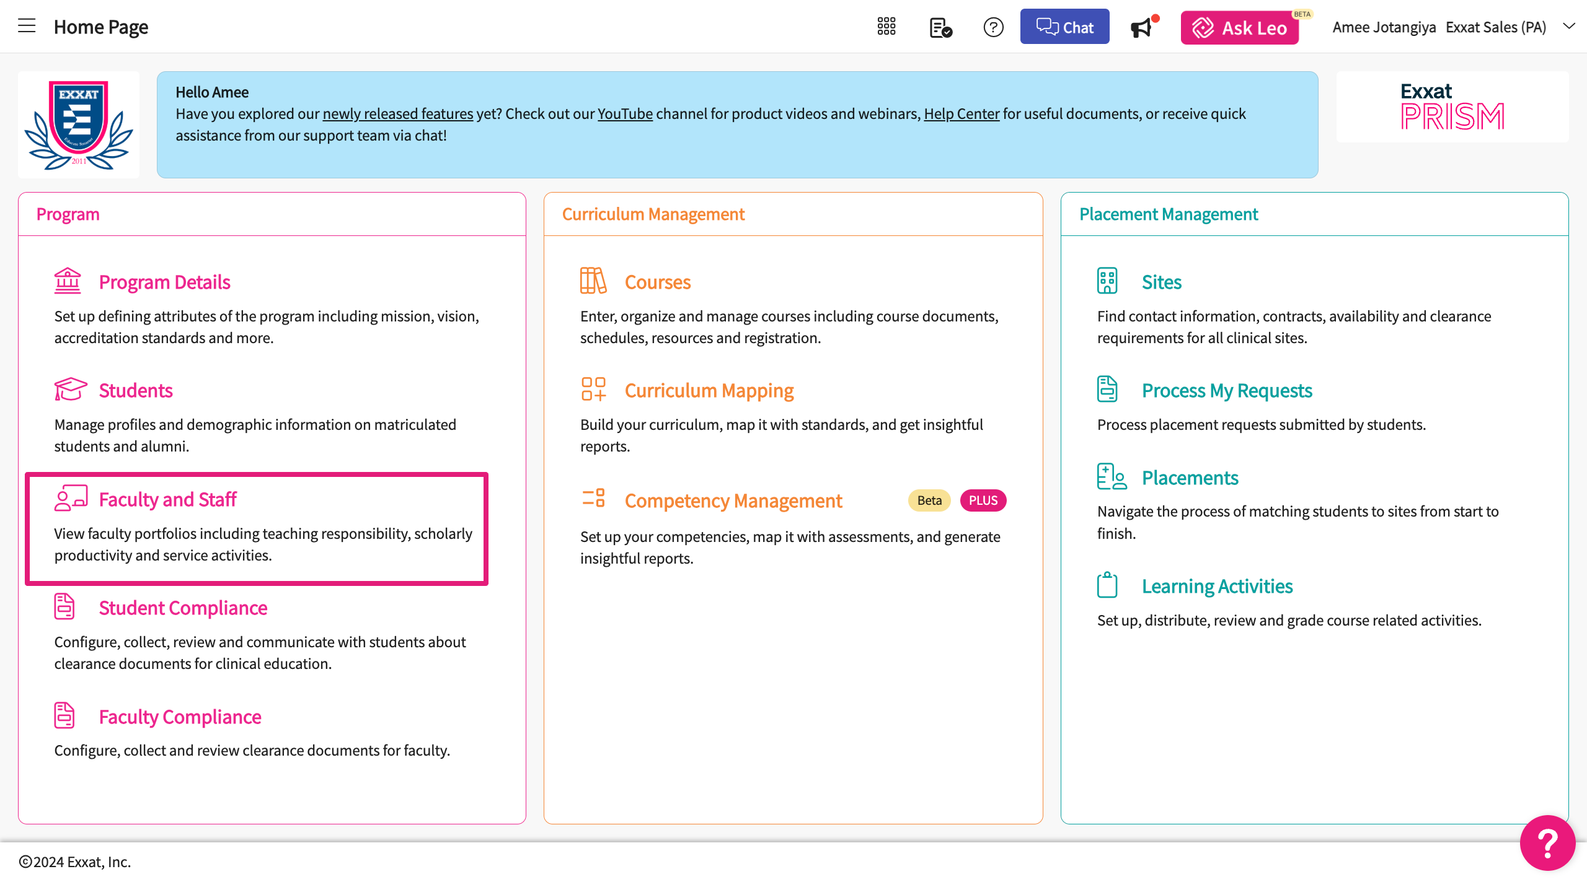
Task: Open the Chat button
Action: (x=1064, y=27)
